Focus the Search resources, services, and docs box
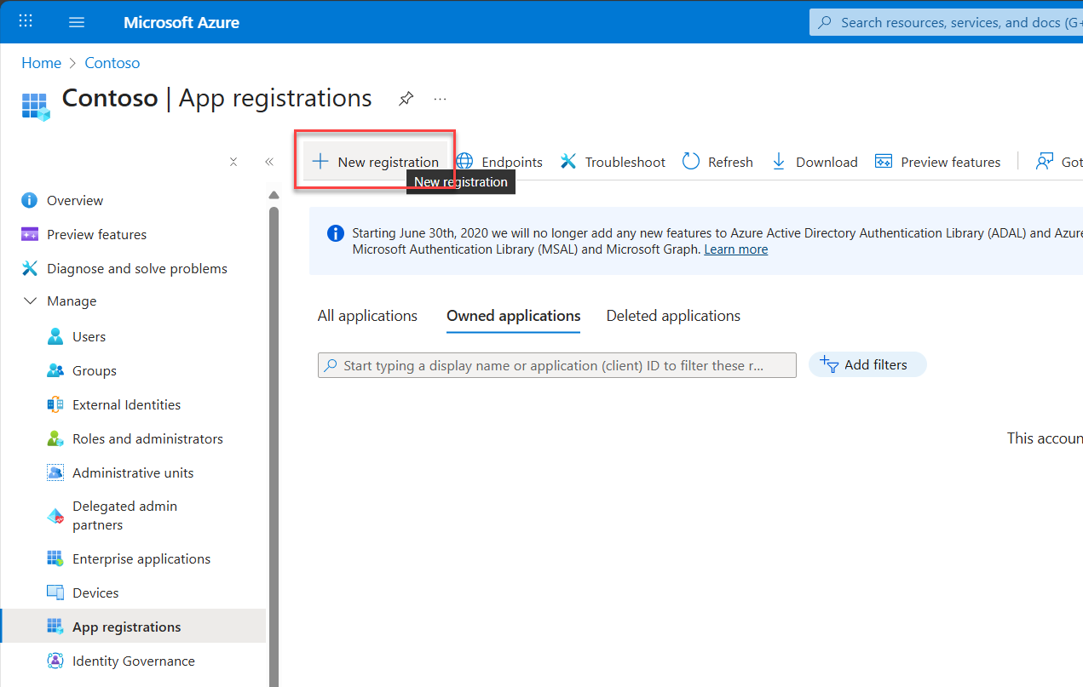Viewport: 1083px width, 687px height. [x=946, y=22]
